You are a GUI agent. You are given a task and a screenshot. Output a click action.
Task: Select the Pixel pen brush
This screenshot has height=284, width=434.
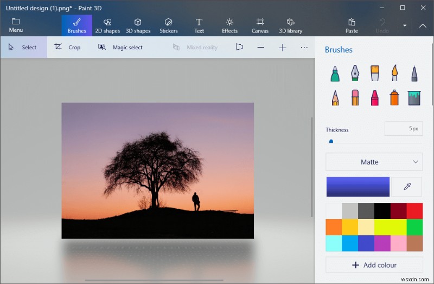click(x=414, y=74)
